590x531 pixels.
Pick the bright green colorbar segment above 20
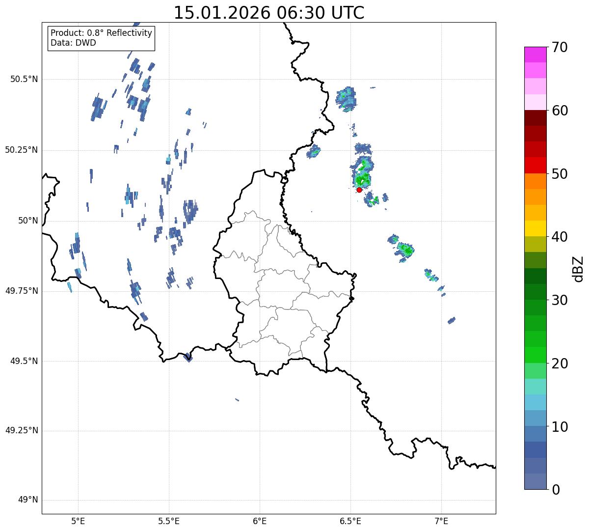(x=535, y=355)
